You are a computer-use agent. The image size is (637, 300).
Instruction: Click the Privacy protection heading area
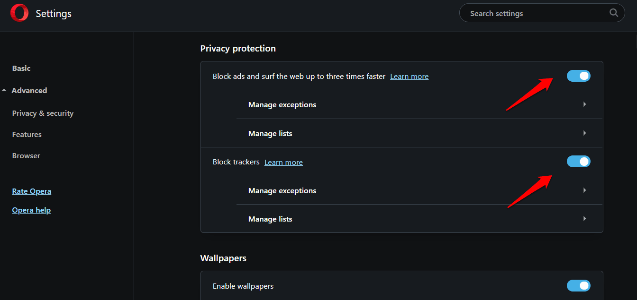(x=238, y=48)
